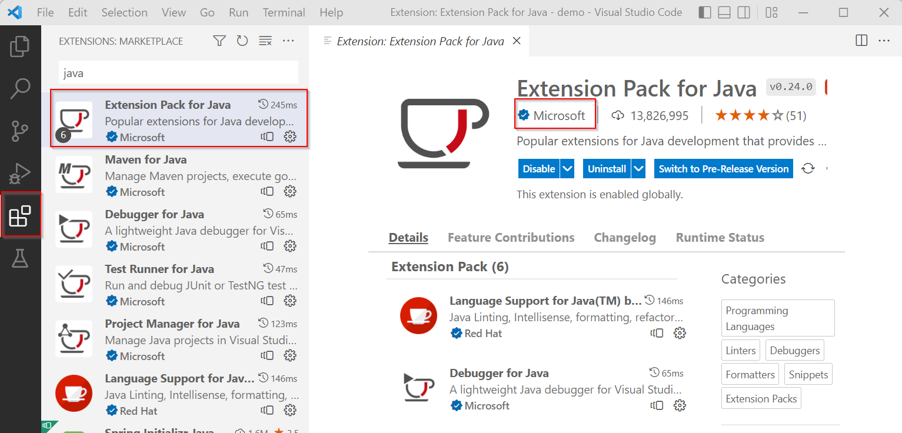Click the Language Support red cup thumbnail in sidebar
Viewport: 902px width, 433px height.
click(x=74, y=394)
